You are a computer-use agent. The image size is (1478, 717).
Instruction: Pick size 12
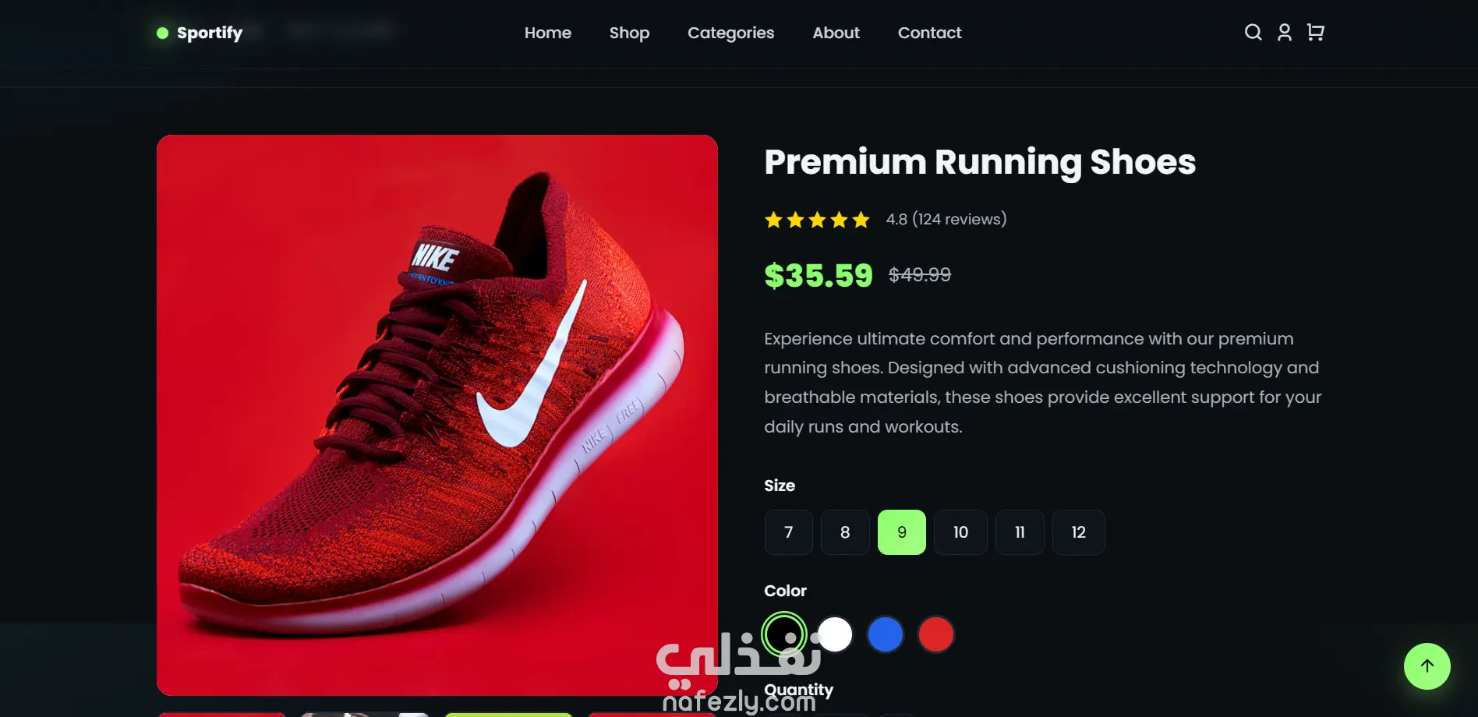(1078, 532)
